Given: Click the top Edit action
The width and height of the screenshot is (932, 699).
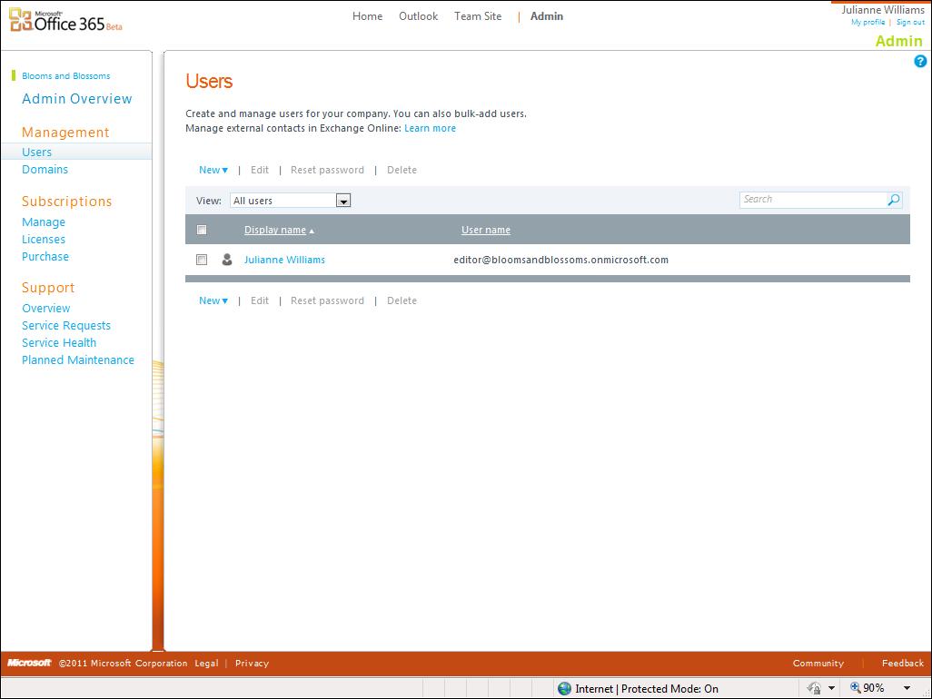Looking at the screenshot, I should pyautogui.click(x=260, y=170).
